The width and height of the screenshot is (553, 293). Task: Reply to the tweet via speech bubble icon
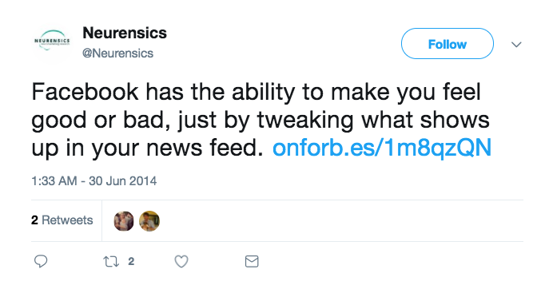click(41, 261)
